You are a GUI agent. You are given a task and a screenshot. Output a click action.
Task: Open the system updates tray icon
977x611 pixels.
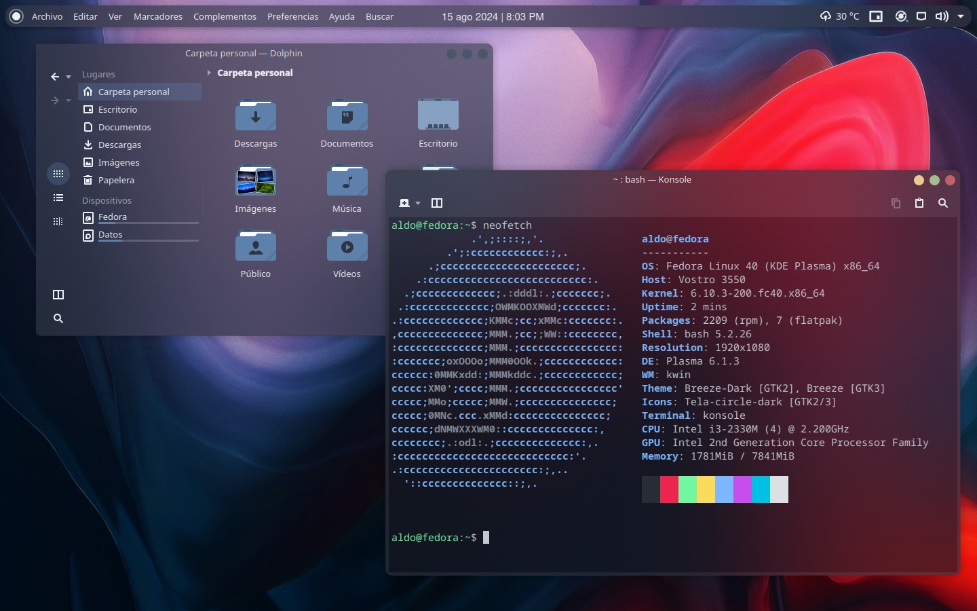point(901,16)
